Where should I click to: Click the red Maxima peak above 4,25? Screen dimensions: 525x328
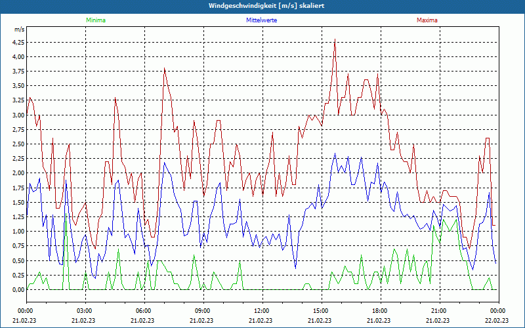(x=335, y=40)
